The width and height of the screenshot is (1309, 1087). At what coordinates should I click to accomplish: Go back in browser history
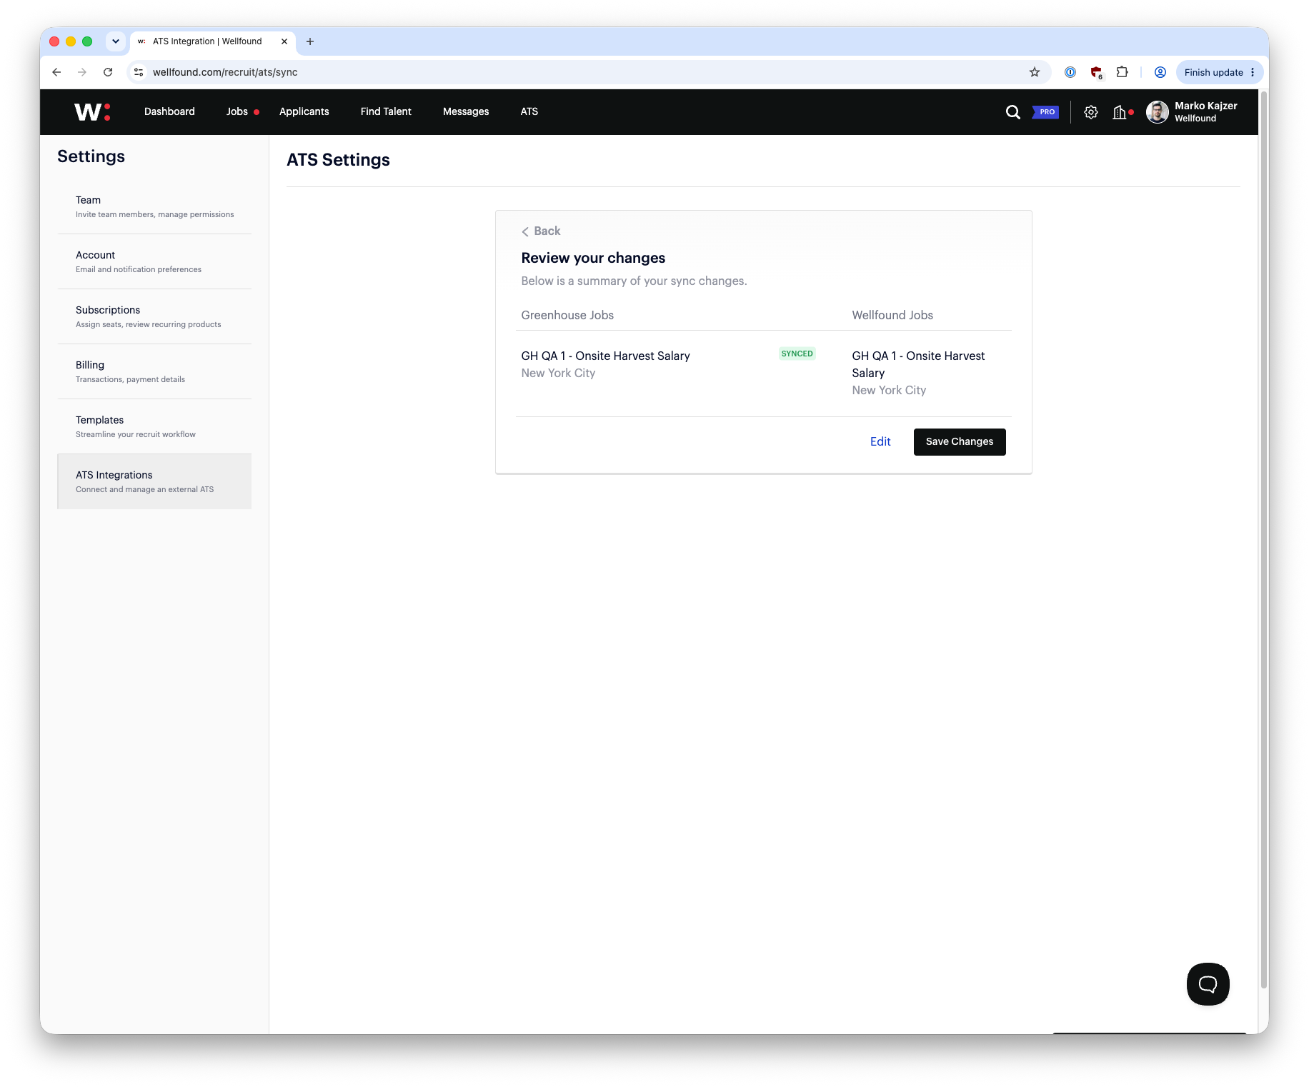tap(56, 72)
